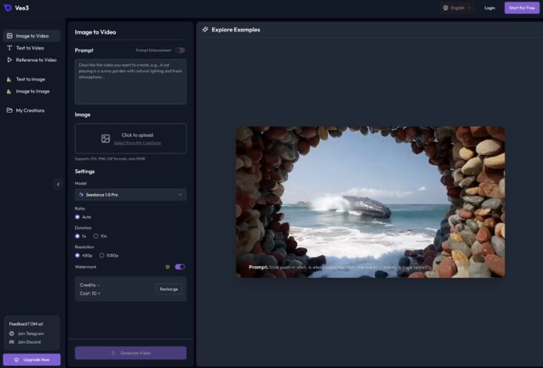Click the image upload icon
Image resolution: width=543 pixels, height=368 pixels.
pyautogui.click(x=106, y=139)
